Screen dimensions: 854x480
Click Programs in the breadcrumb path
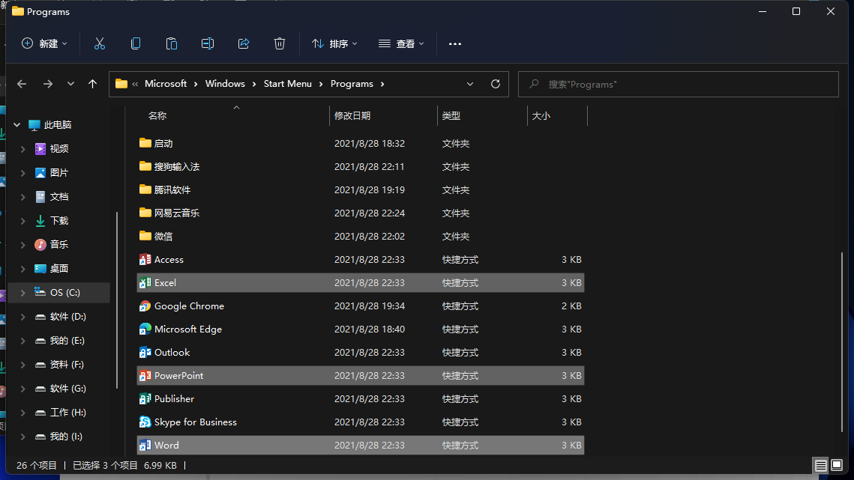(x=352, y=84)
